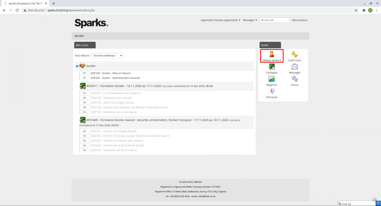The width and height of the screenshot is (381, 206).
Task: Open the Chrome profile avatar H
Action: tap(370, 10)
